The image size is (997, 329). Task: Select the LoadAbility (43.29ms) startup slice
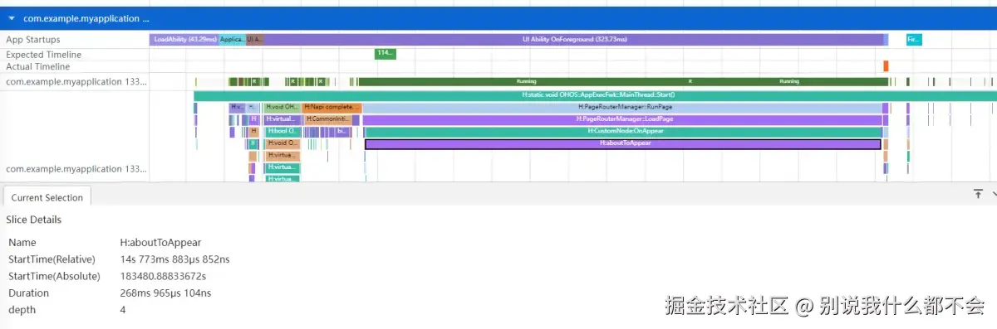[x=184, y=39]
